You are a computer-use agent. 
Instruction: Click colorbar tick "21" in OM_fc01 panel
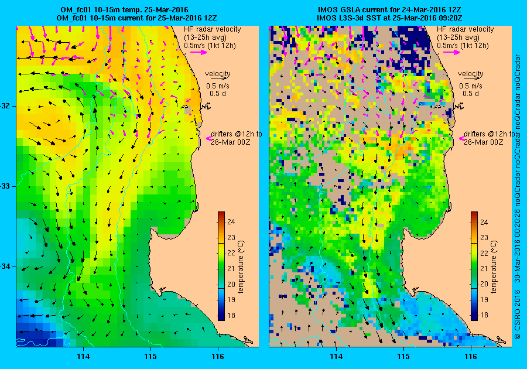click(231, 268)
